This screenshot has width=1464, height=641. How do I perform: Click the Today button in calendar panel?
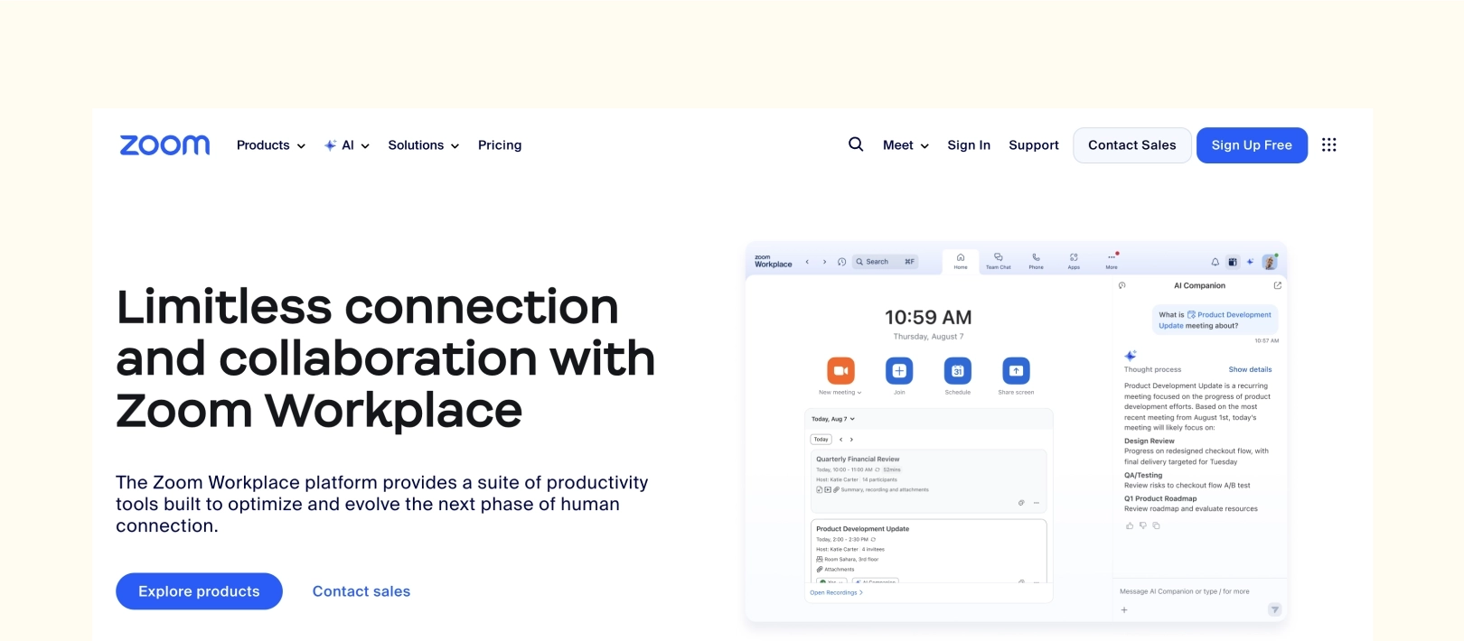coord(821,440)
